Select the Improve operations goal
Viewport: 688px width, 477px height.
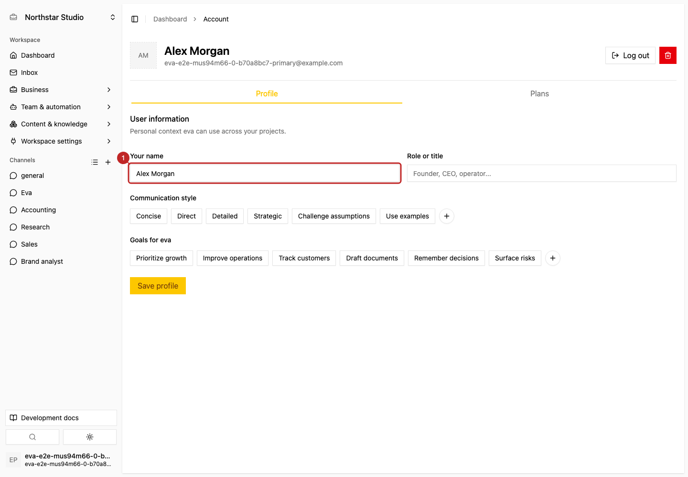tap(233, 258)
